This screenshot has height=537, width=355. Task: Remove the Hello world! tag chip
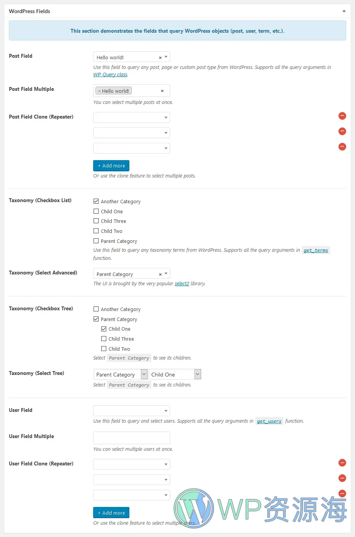99,91
